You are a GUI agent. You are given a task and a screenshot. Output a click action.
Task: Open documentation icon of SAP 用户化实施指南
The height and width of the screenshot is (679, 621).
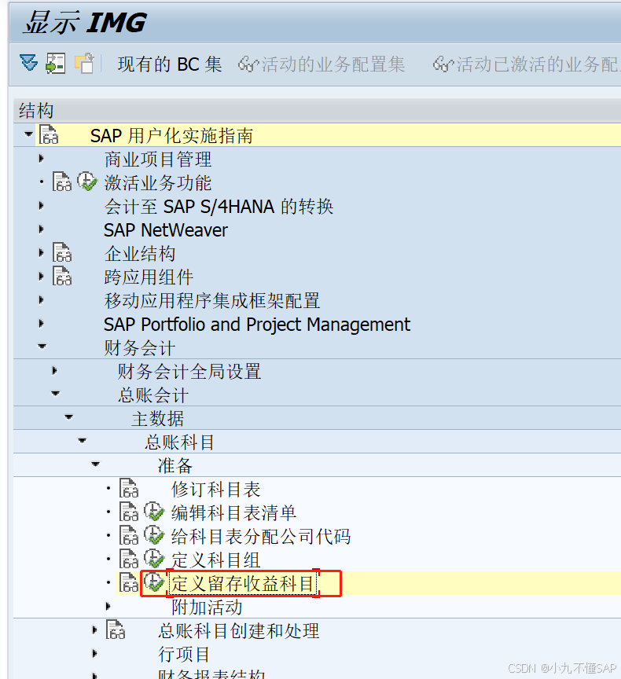click(x=49, y=134)
